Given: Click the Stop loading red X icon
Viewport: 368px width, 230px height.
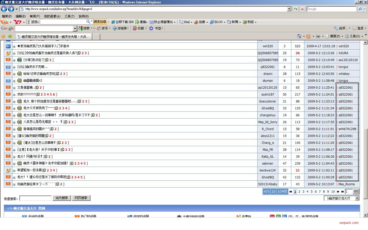Looking at the screenshot, I should click(302, 9).
